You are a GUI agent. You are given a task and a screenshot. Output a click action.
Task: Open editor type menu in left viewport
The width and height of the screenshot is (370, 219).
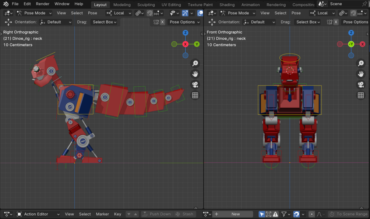click(8, 13)
